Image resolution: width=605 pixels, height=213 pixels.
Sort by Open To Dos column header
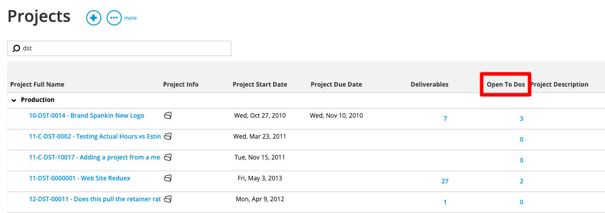506,85
